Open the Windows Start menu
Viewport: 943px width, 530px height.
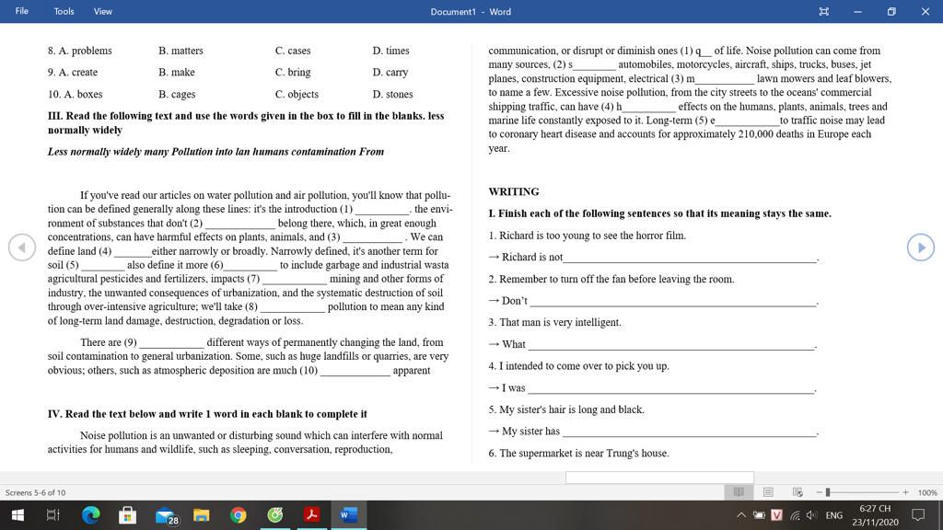[x=18, y=515]
